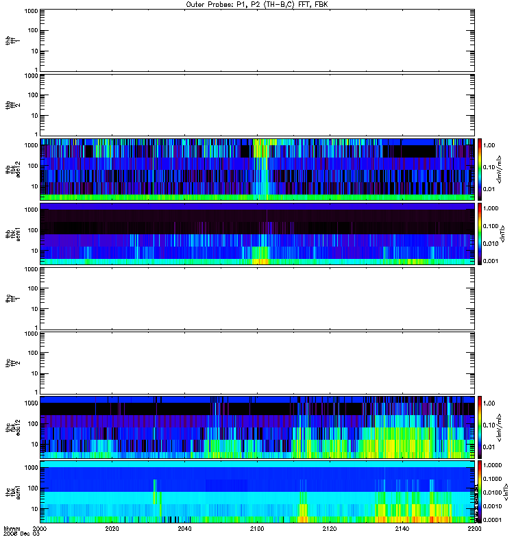Select the empty thc fff 1 plot panel
Viewport: 514px width, 548px height.
click(x=257, y=299)
